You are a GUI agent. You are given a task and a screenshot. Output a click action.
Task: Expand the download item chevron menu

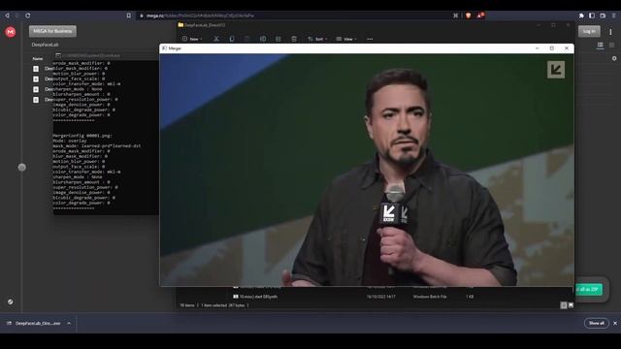point(69,323)
